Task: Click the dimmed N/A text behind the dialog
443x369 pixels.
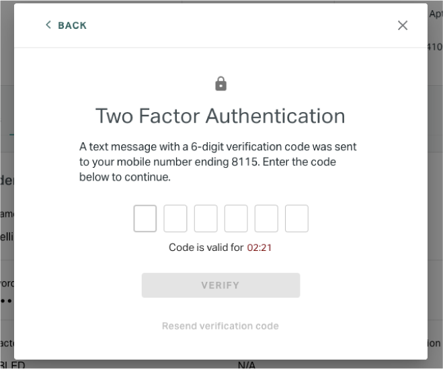Action: (x=246, y=365)
